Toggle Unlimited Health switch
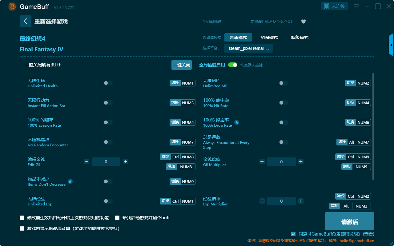This screenshot has width=394, height=246. 108,83
